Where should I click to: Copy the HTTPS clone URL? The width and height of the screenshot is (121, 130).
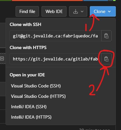(x=106, y=59)
